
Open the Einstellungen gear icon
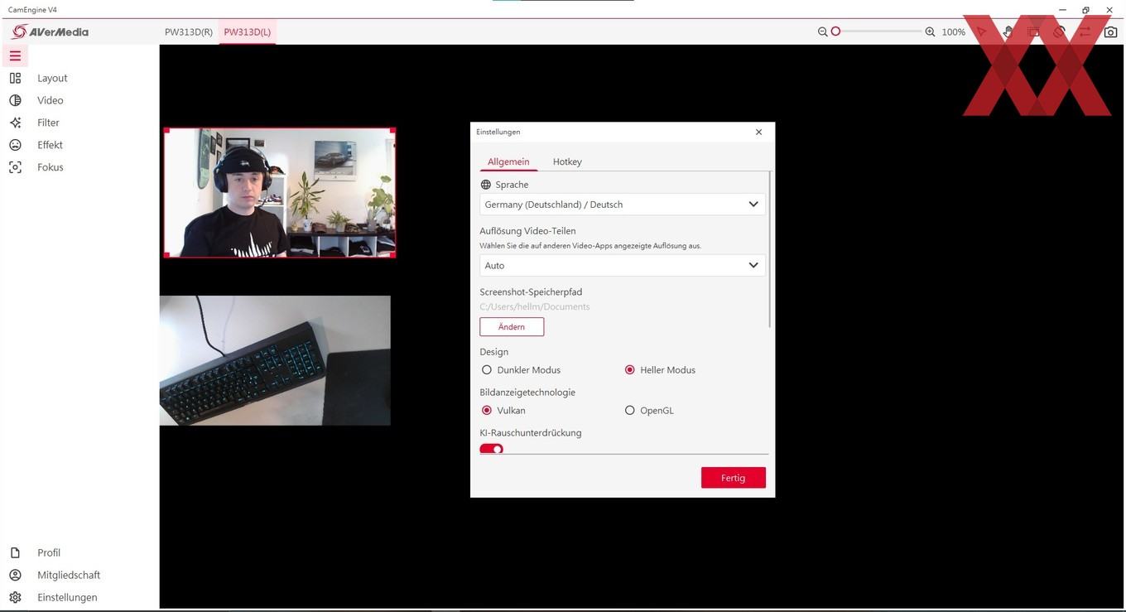[x=15, y=597]
